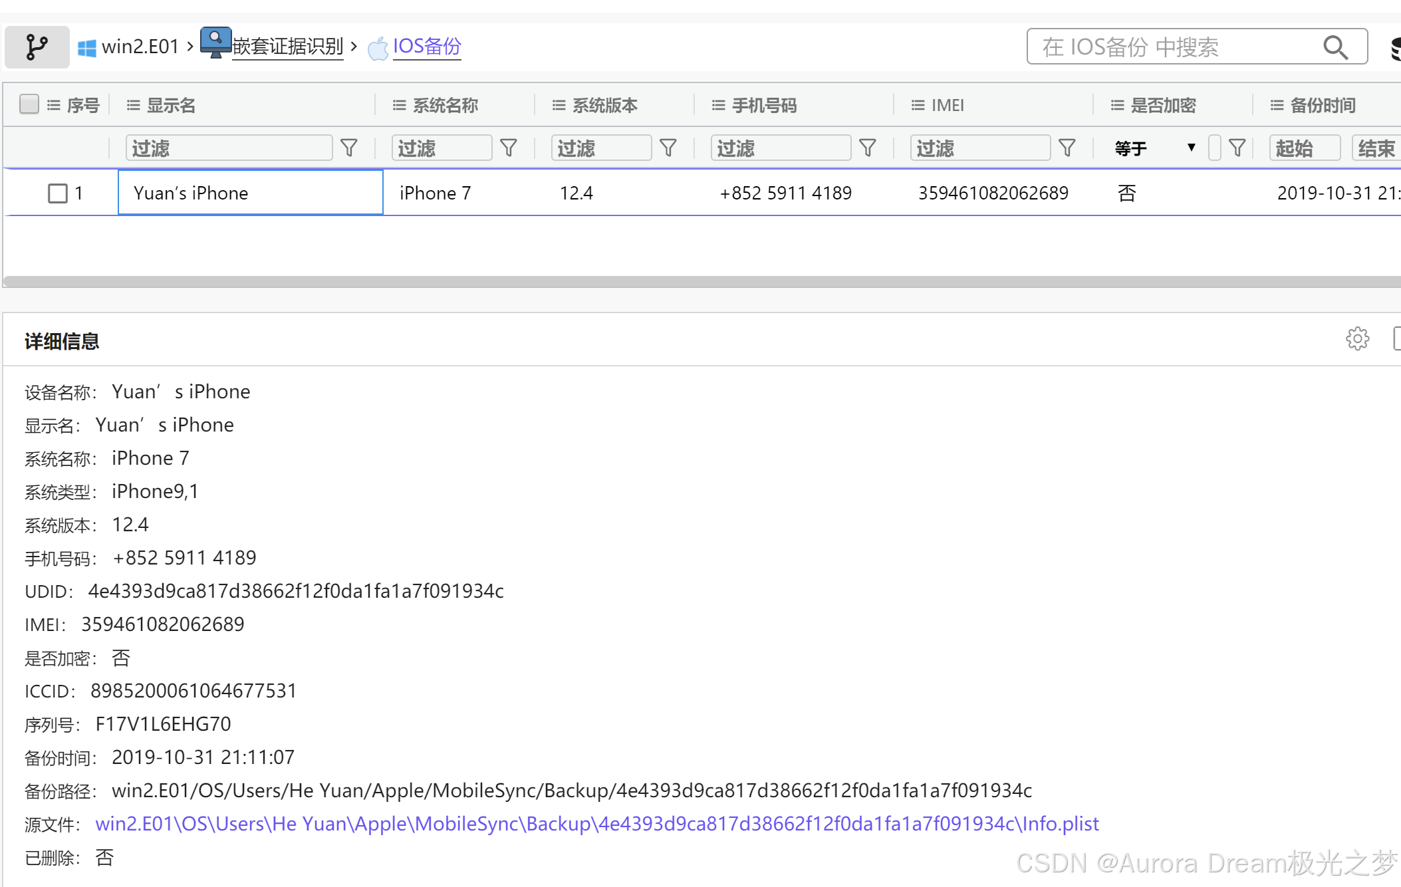1401x887 pixels.
Task: Click the IOS备份 breadcrumb link
Action: [x=426, y=47]
